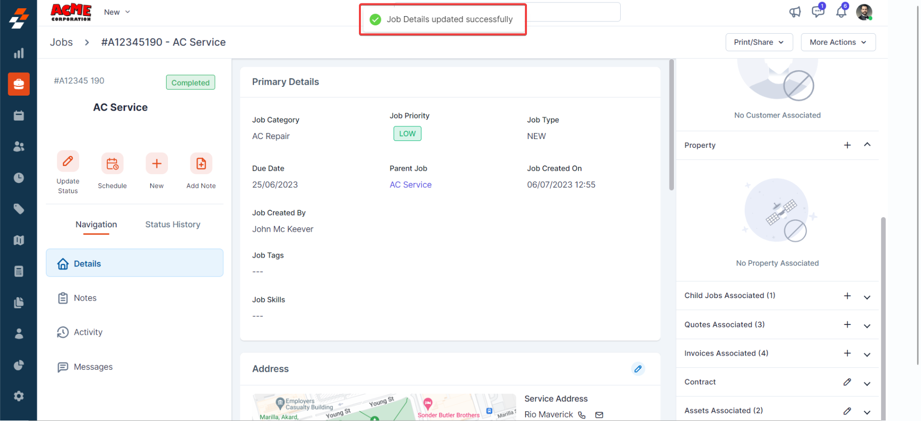Open the Schedule calendar icon
This screenshot has width=921, height=421.
tap(112, 164)
